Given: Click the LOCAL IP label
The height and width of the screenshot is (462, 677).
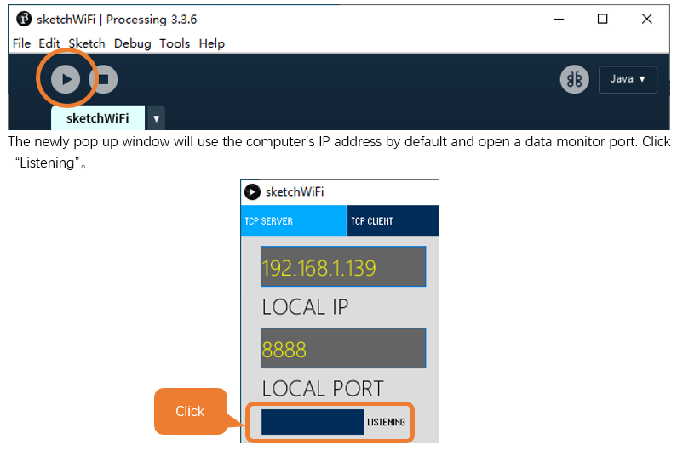Looking at the screenshot, I should (x=305, y=307).
